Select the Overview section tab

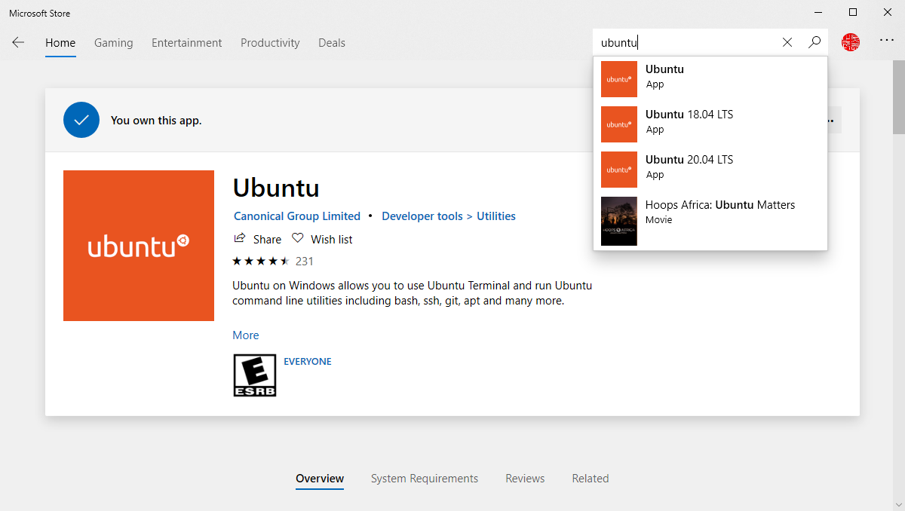[320, 479]
